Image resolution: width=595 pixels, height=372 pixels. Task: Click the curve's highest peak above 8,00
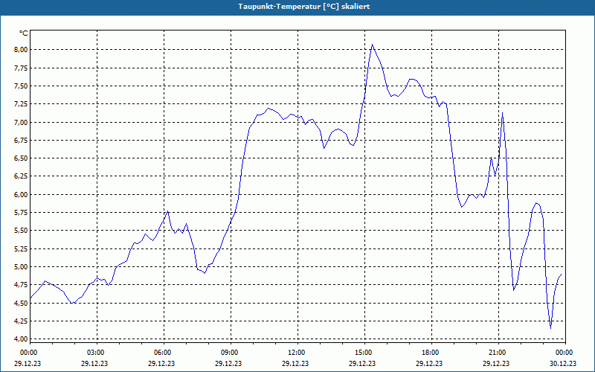coord(373,45)
